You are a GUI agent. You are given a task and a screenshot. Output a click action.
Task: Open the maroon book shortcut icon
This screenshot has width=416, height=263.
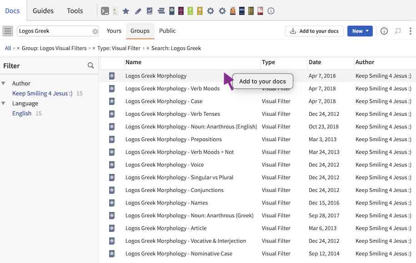point(181,11)
